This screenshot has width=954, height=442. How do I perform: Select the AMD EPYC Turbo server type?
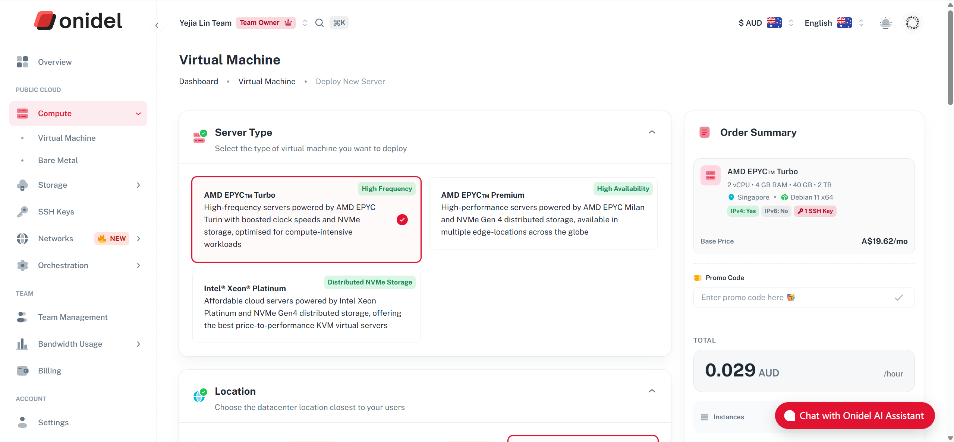click(x=306, y=220)
